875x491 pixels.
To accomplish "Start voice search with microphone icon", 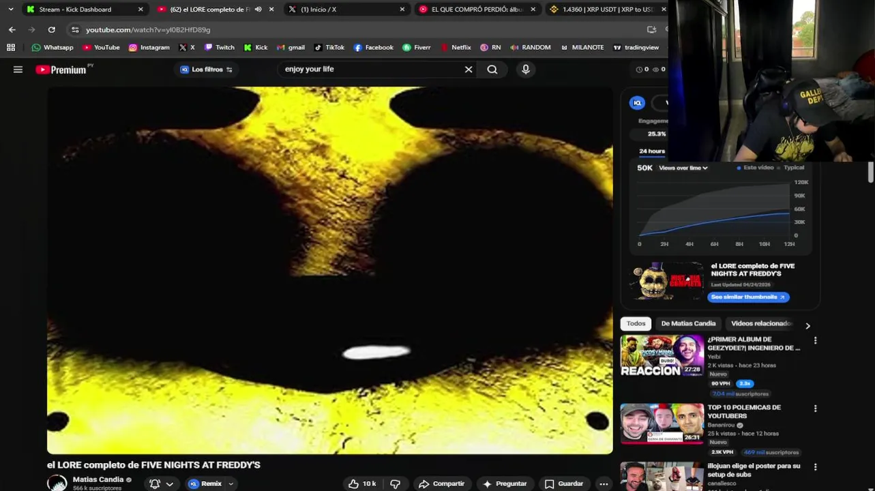I will coord(526,69).
